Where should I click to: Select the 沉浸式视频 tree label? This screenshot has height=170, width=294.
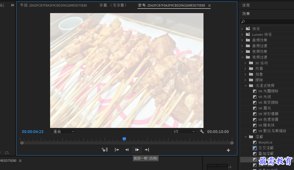pyautogui.click(x=265, y=86)
